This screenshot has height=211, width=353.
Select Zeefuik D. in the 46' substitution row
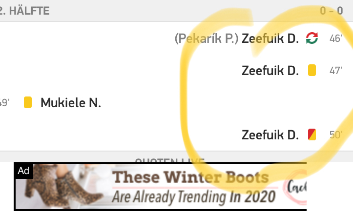(270, 38)
